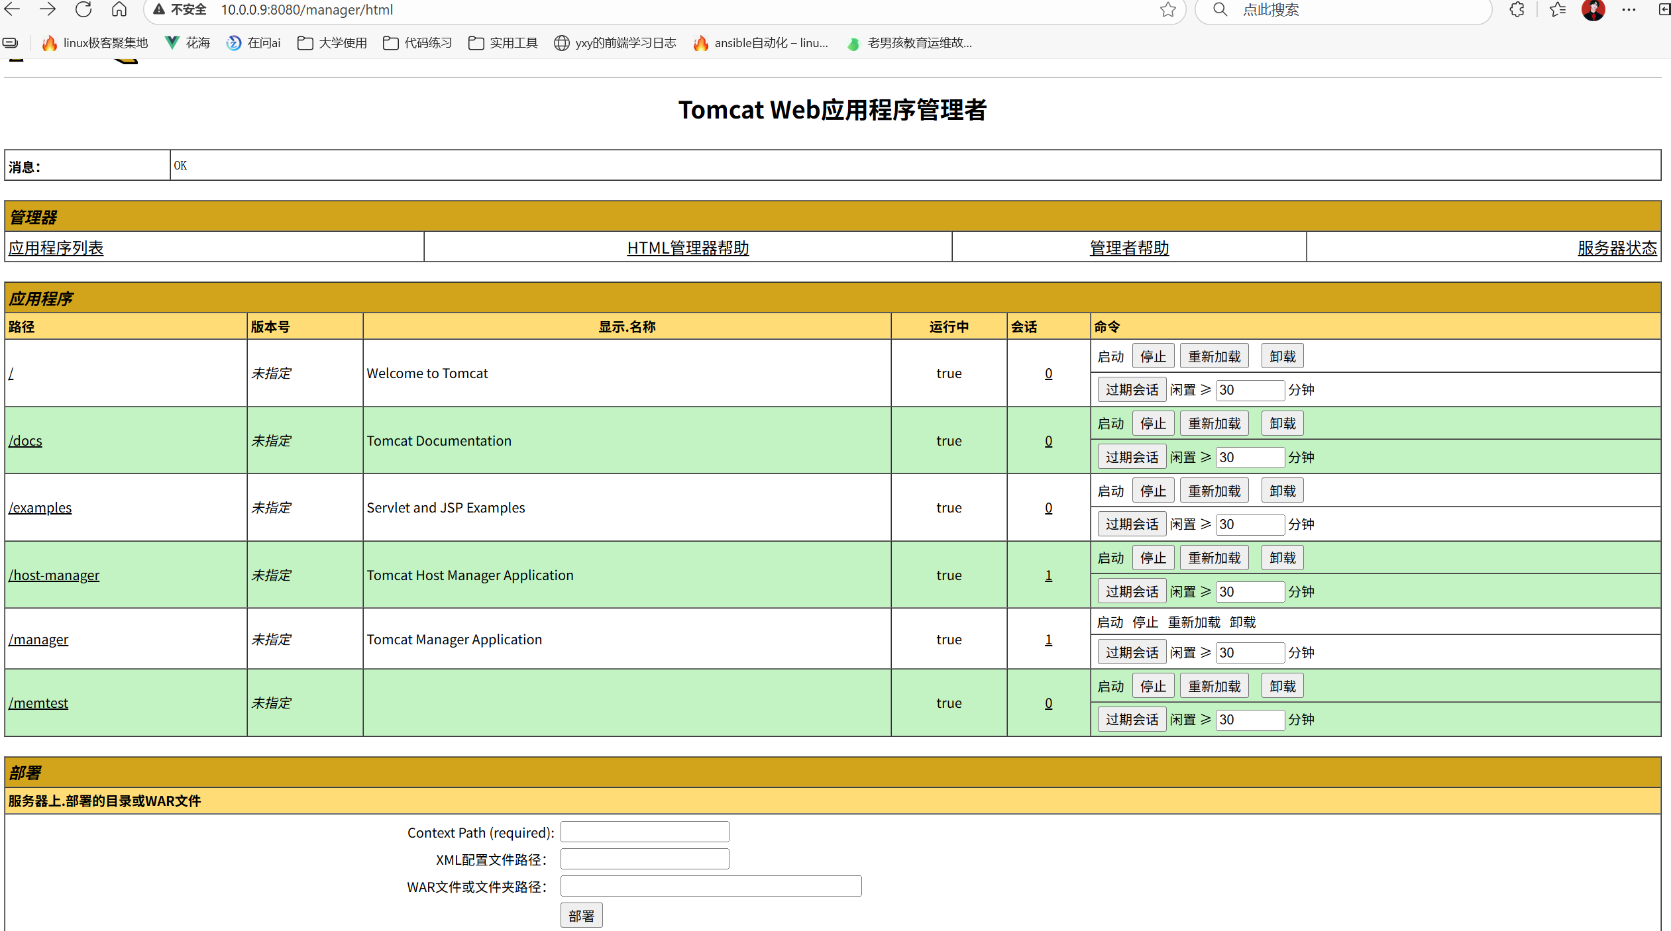The width and height of the screenshot is (1671, 931).
Task: Undeploy the Welcome to Tomcat application
Action: tap(1283, 356)
